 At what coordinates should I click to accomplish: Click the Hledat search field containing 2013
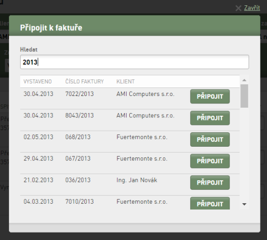tap(135, 62)
